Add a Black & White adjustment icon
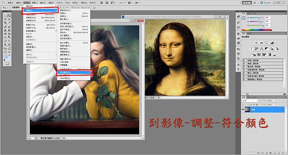Viewport: 288px width, 155px height. tap(266, 49)
